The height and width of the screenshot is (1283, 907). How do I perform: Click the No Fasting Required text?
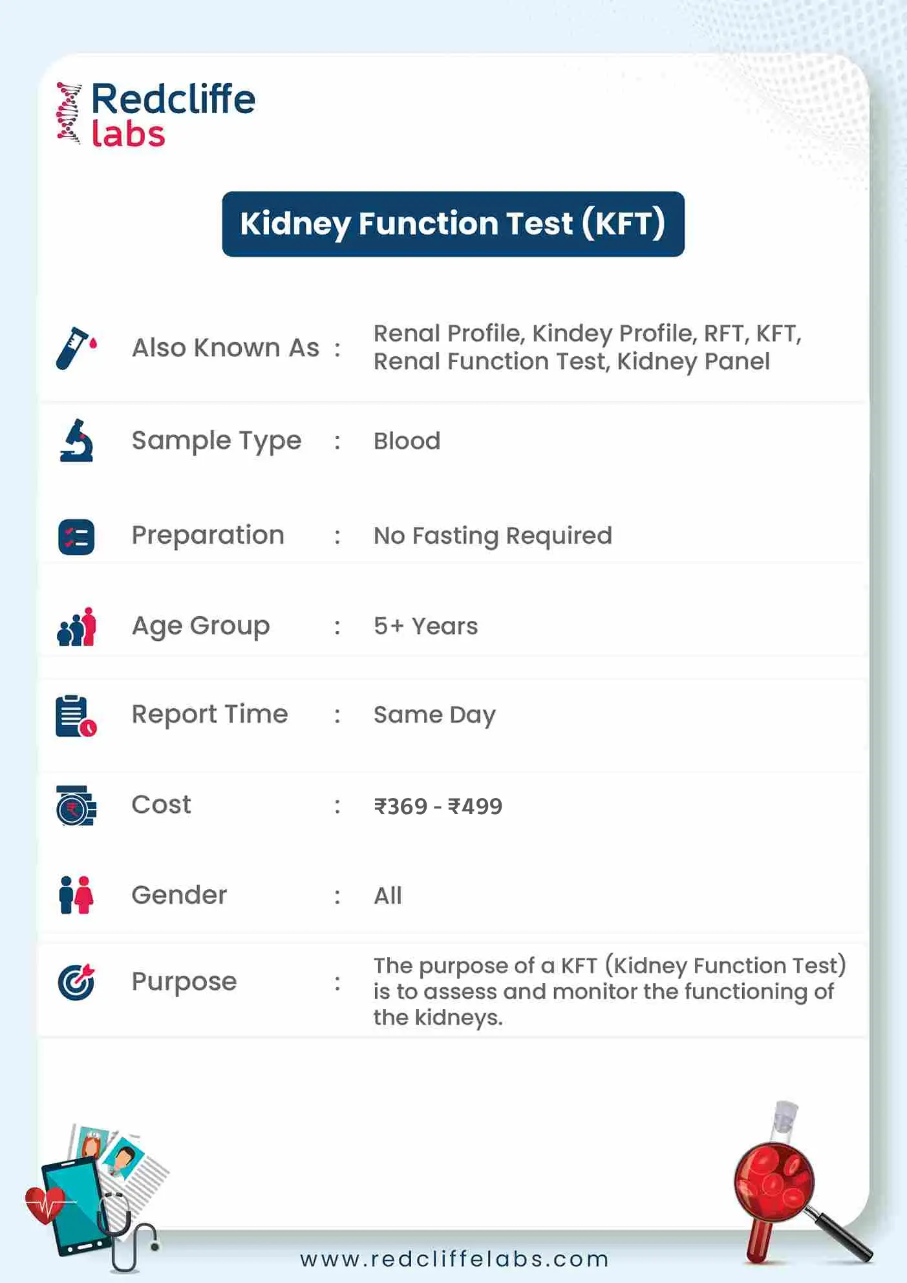pos(493,536)
